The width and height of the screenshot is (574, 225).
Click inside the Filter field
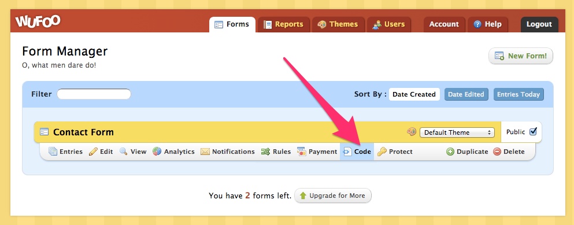click(94, 94)
